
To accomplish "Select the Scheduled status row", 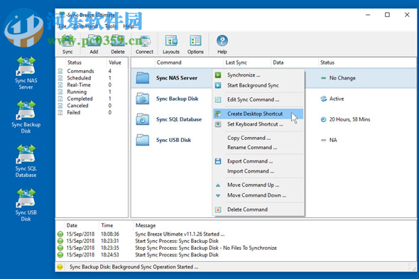I will point(92,78).
